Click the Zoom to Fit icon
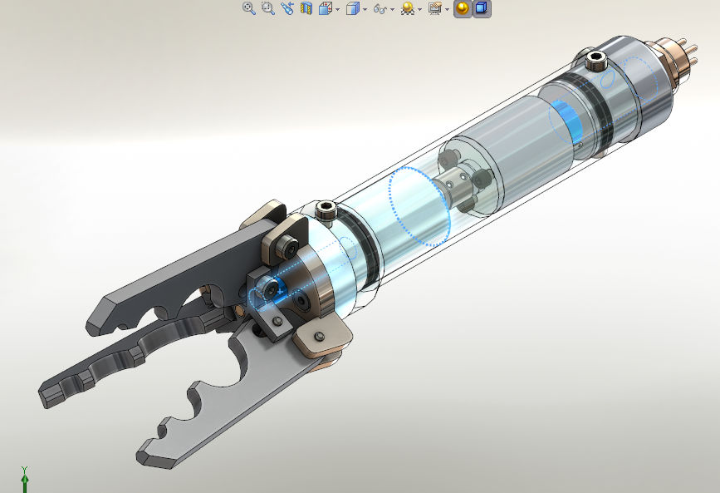This screenshot has height=493, width=720. point(249,8)
